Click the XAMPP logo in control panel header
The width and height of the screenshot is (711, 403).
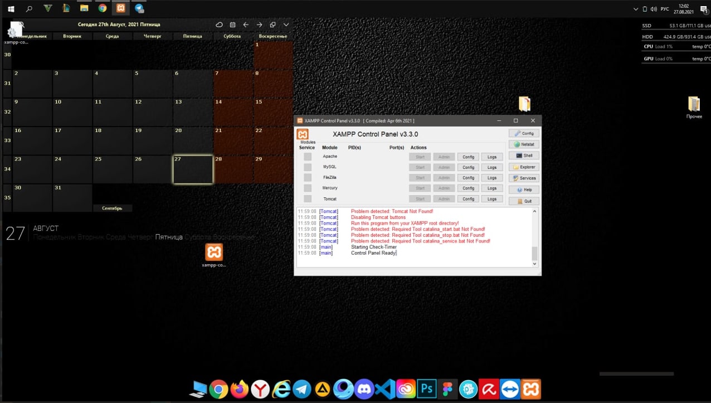click(x=303, y=134)
